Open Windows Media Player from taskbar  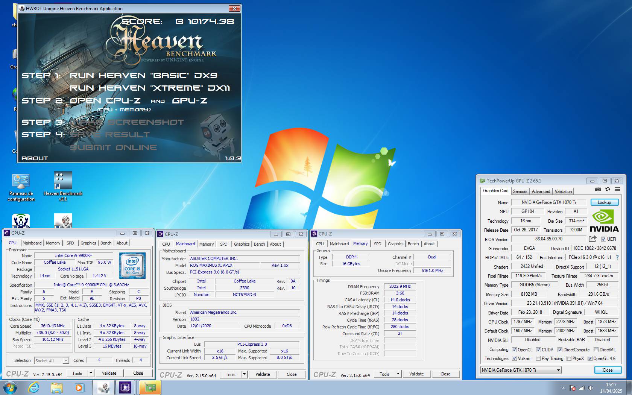79,387
